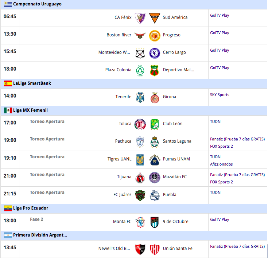
Task: Click the Club León green crest
Action: [155, 124]
